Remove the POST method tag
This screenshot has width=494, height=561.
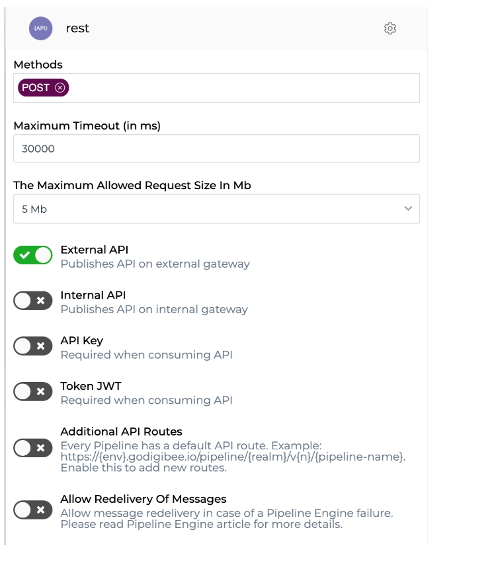point(60,87)
